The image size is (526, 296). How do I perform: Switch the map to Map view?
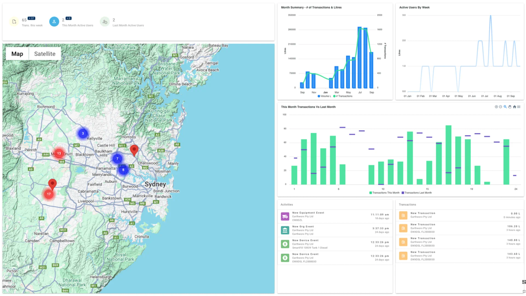point(17,54)
